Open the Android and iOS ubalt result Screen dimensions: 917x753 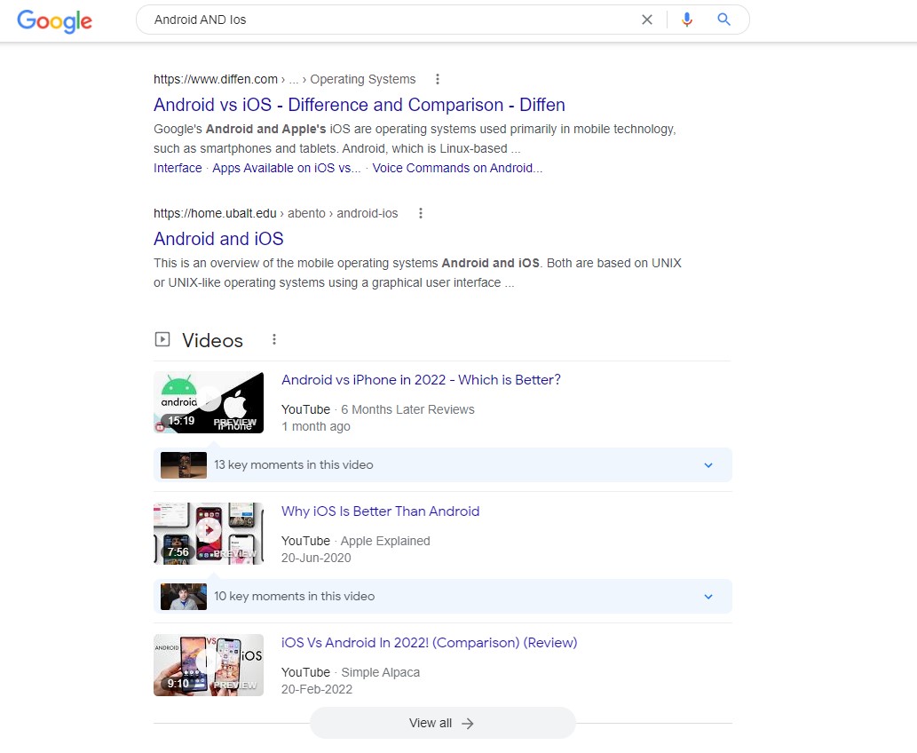[x=218, y=239]
